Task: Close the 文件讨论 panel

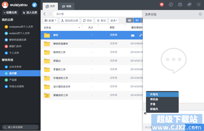Action: coord(200,14)
